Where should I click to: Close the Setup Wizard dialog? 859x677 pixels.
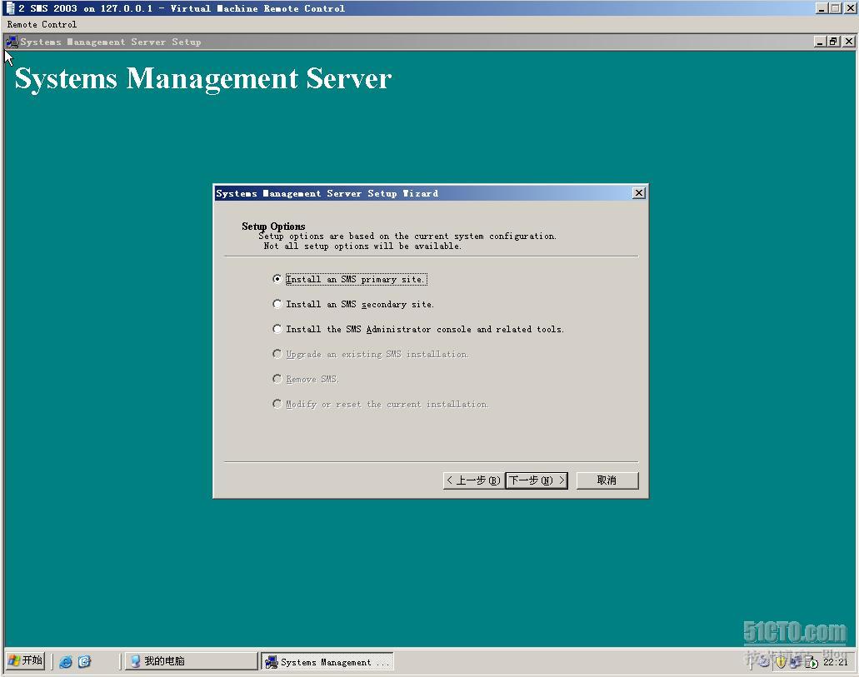click(639, 193)
